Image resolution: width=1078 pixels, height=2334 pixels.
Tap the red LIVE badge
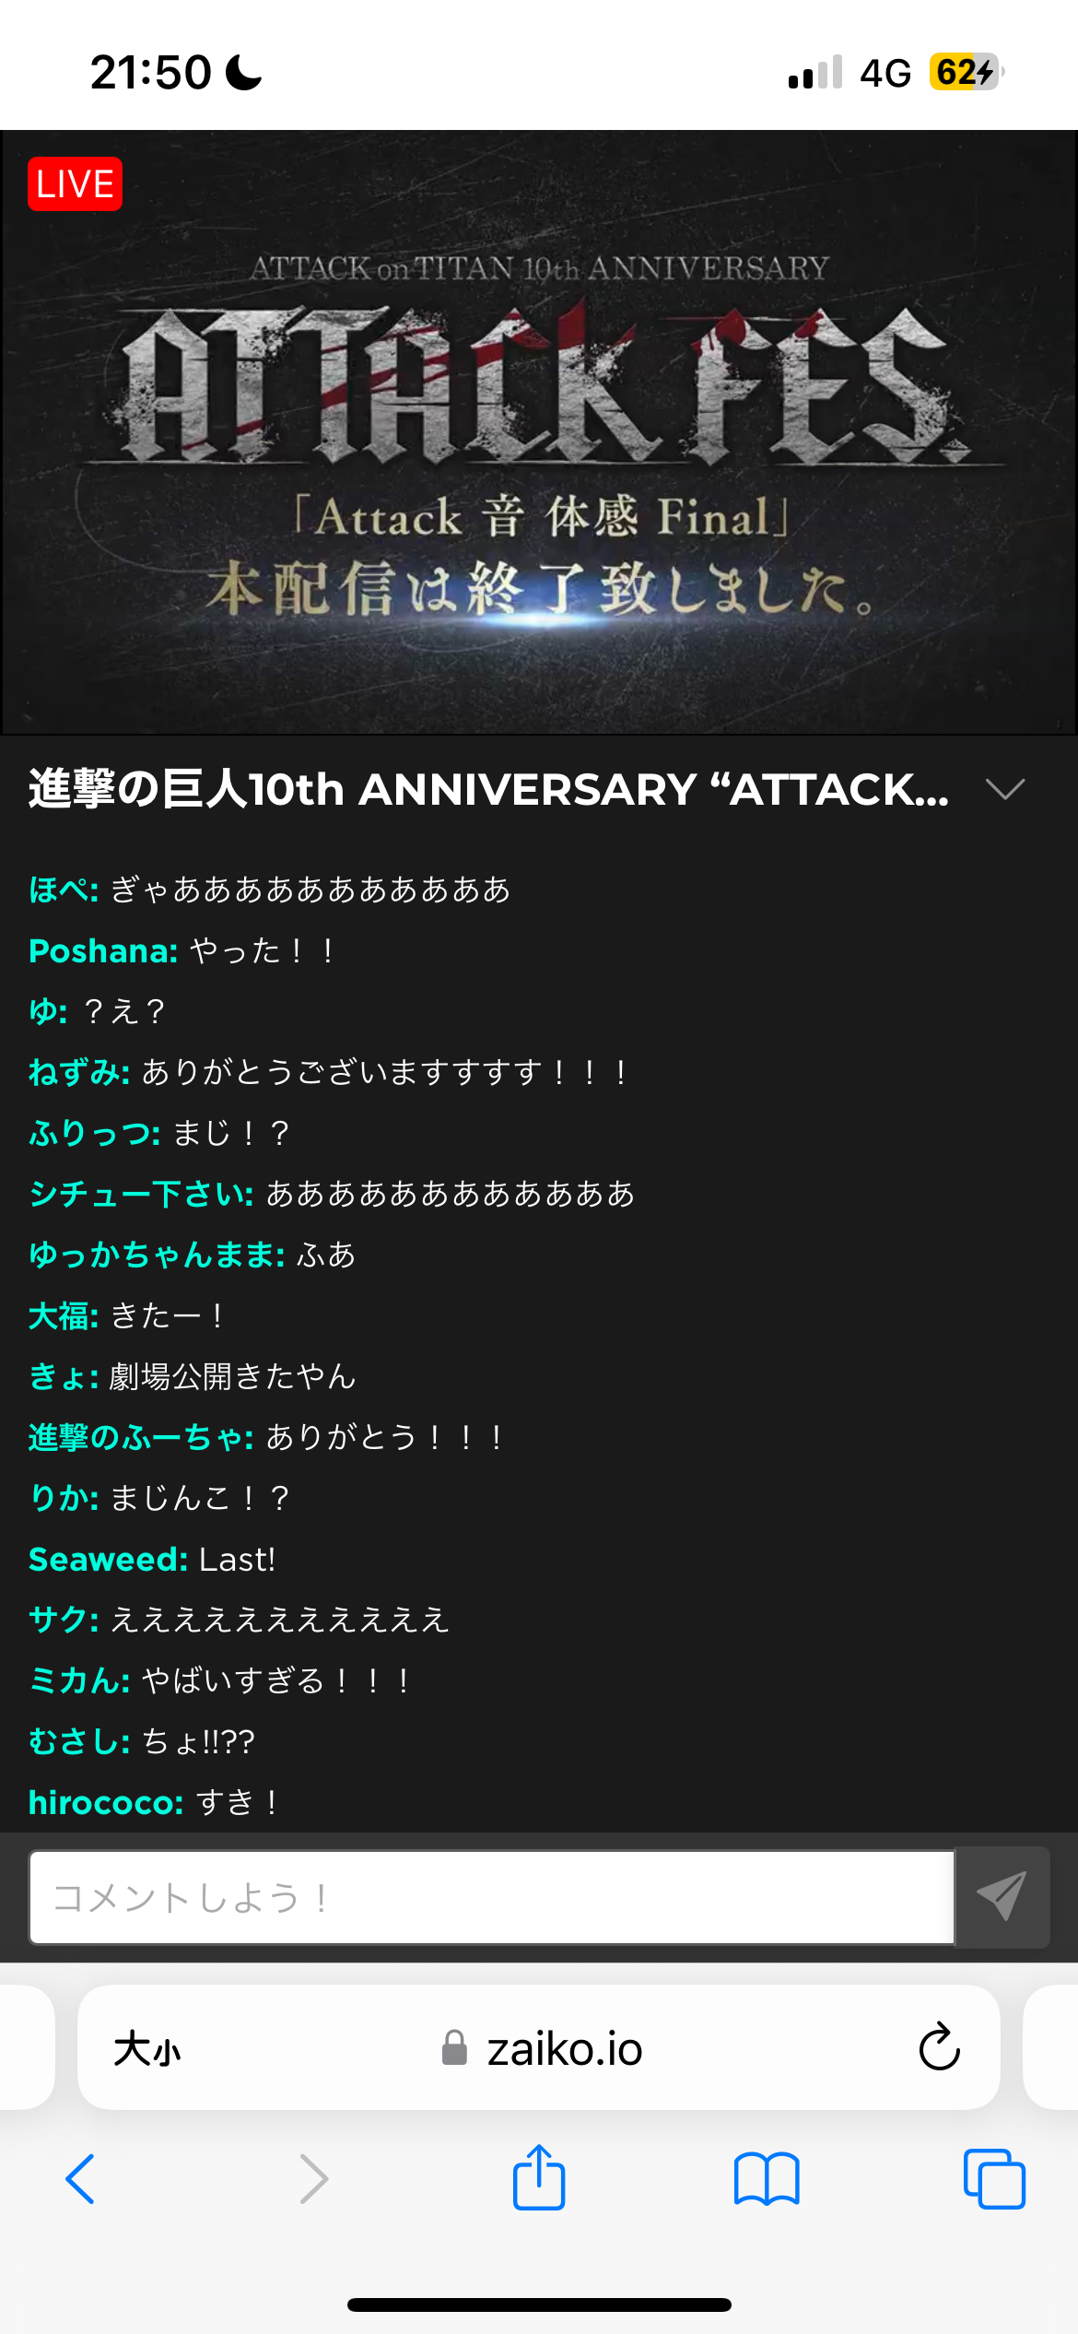(x=76, y=184)
